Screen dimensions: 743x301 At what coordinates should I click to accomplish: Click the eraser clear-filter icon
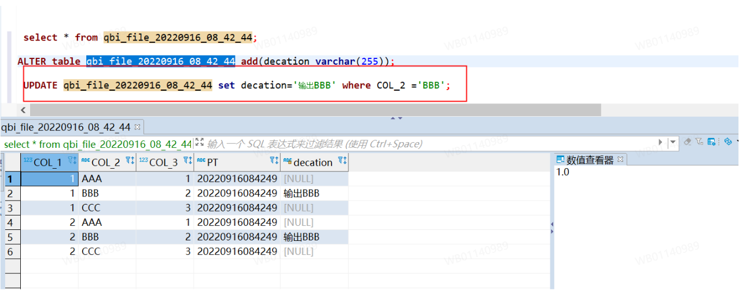(x=687, y=142)
